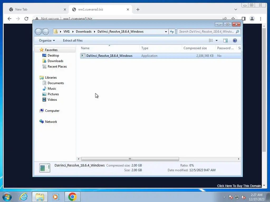270x202 pixels.
Task: Select the DaVinci_Resolve_18.6.4_Windows application file
Action: point(161,56)
